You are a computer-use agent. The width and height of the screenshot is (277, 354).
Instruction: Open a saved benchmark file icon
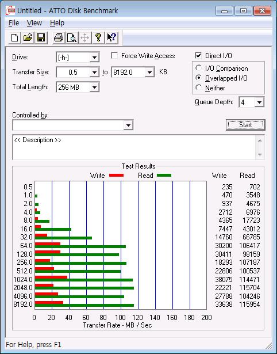coord(28,37)
